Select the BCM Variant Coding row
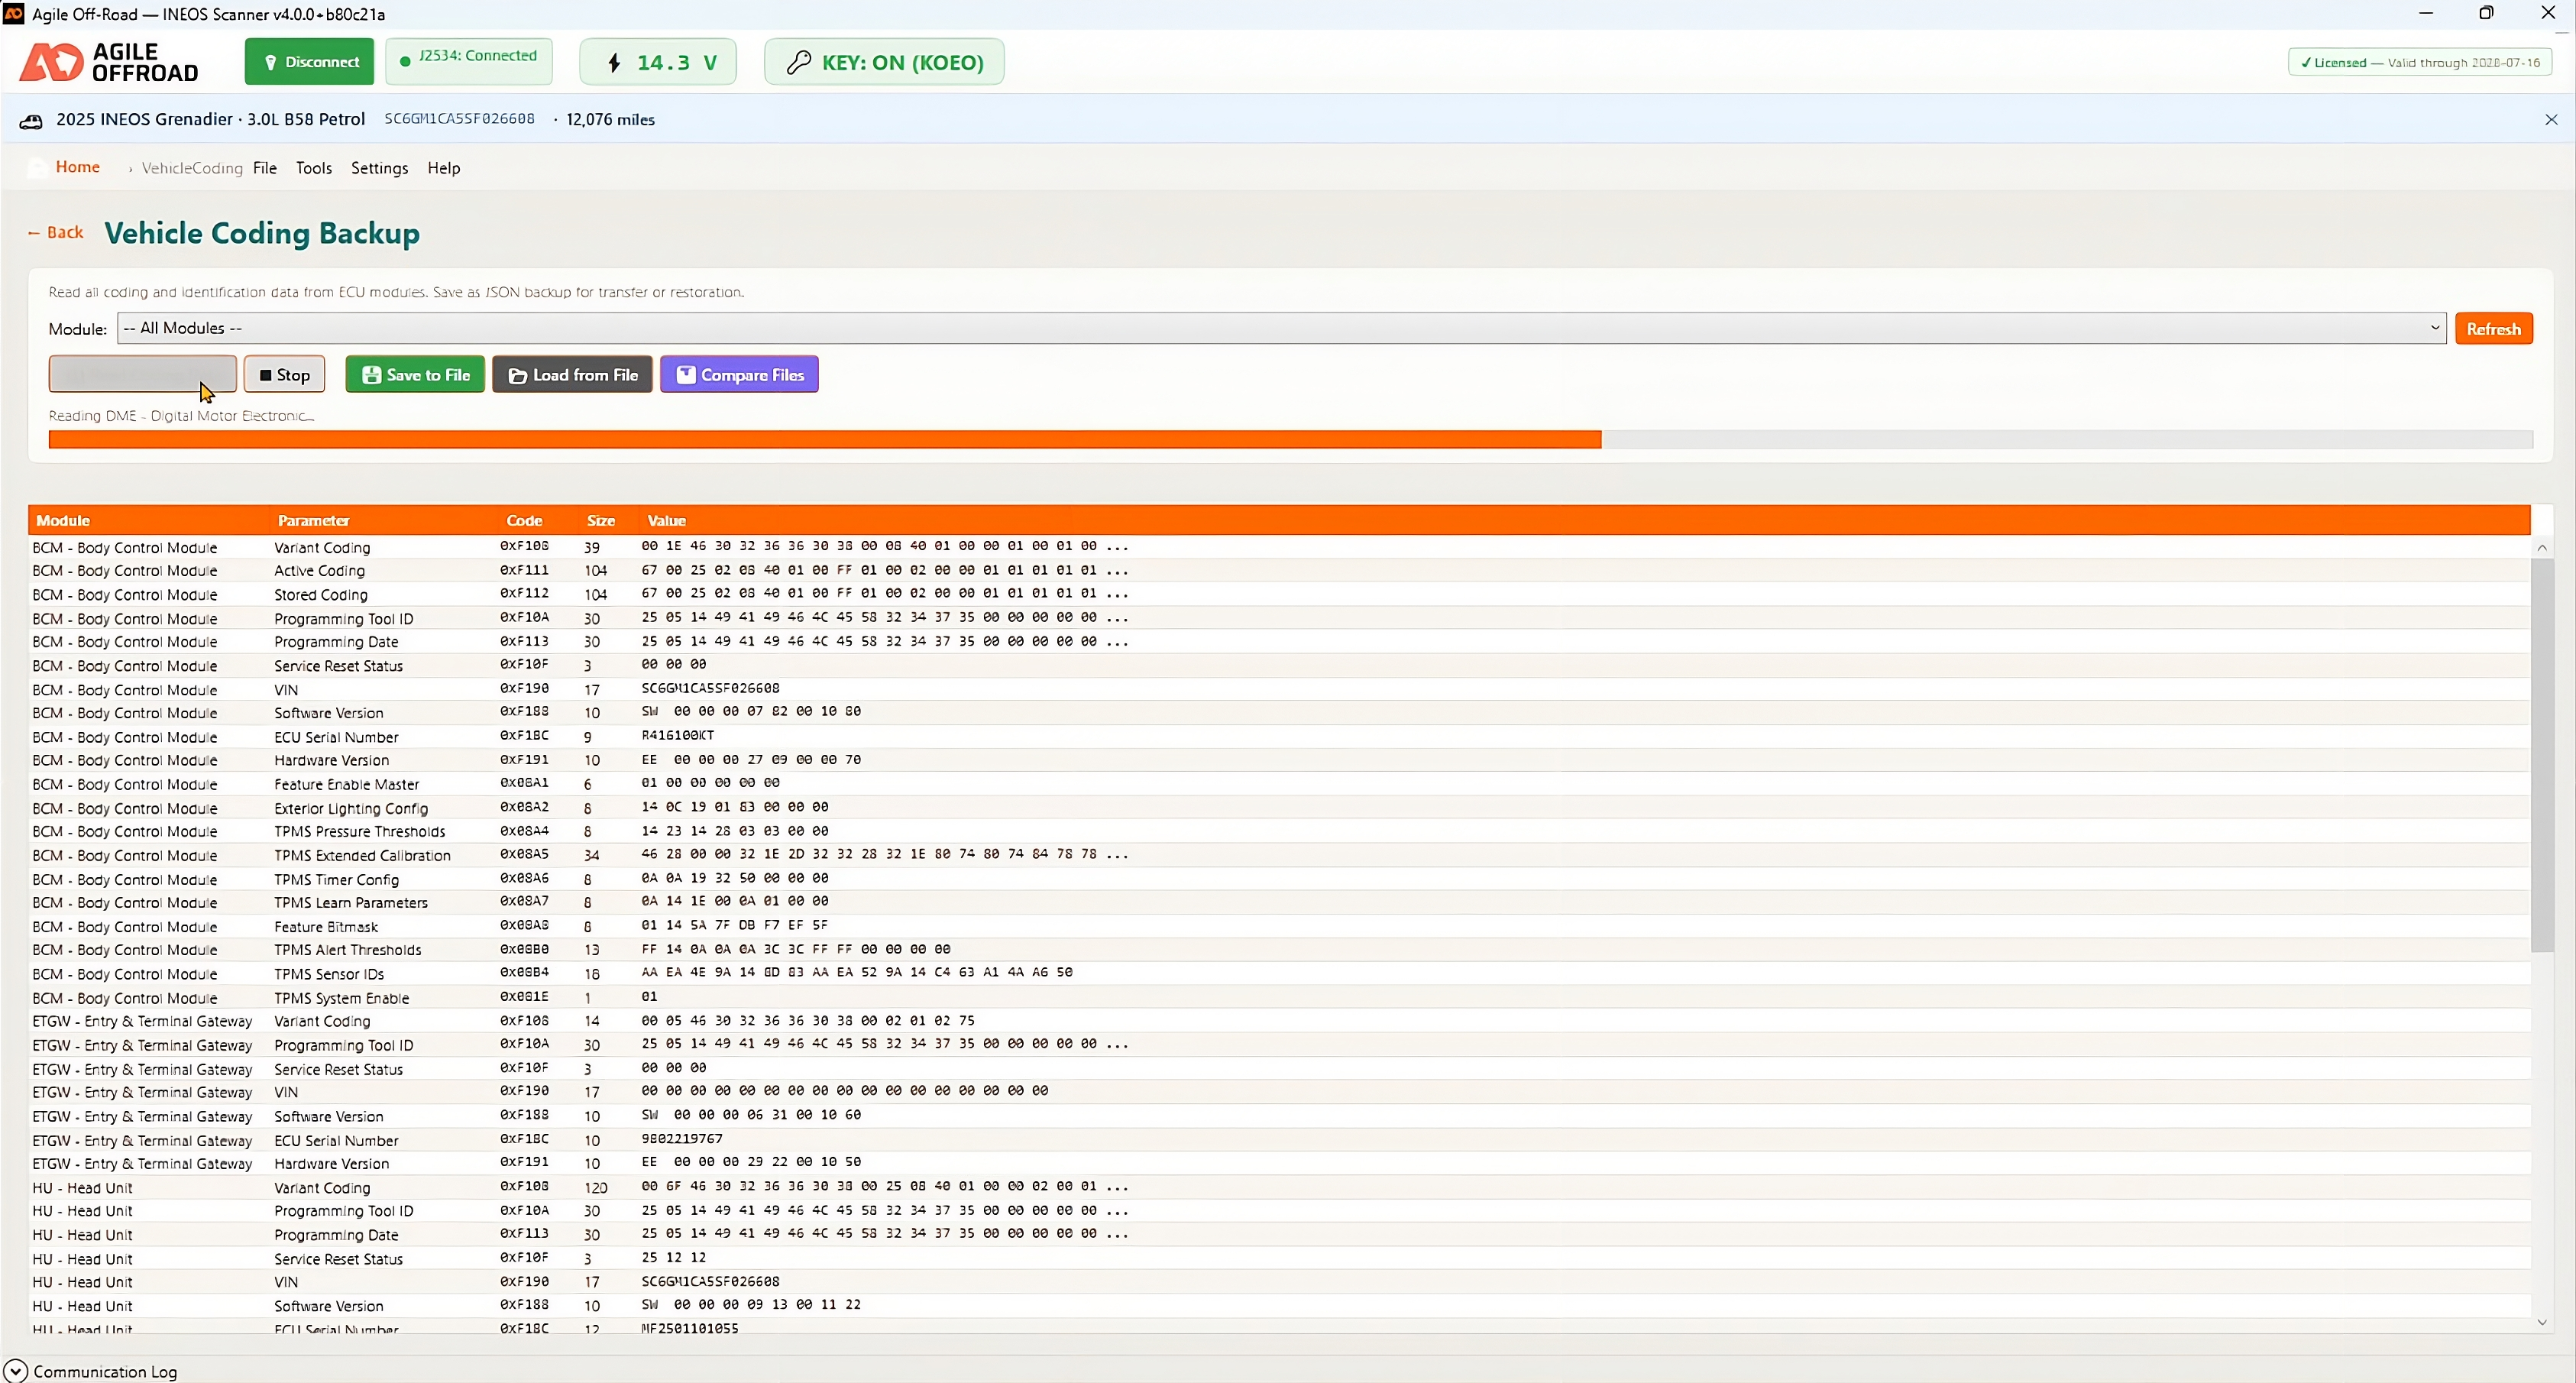The image size is (2576, 1383). click(1280, 547)
